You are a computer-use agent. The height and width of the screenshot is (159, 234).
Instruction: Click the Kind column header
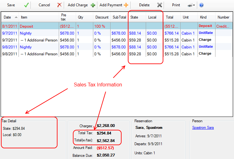203,17
